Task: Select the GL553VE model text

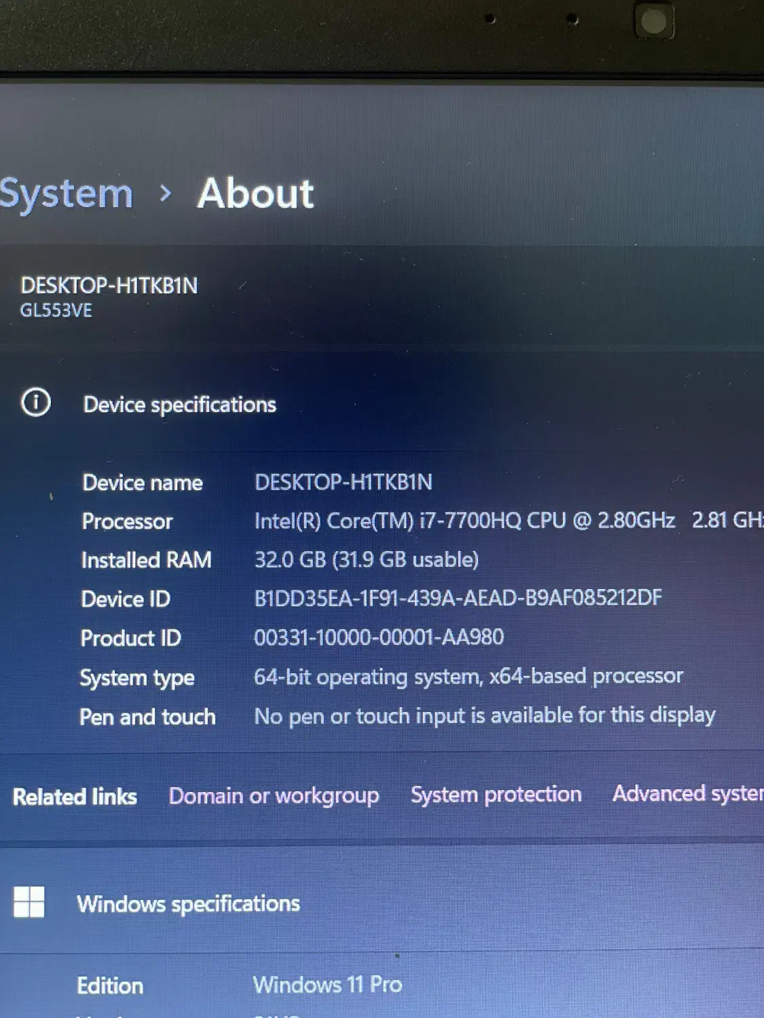Action: pyautogui.click(x=56, y=311)
